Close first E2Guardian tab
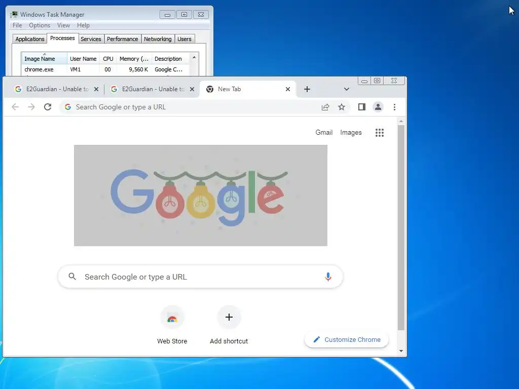The height and width of the screenshot is (389, 519). point(96,89)
